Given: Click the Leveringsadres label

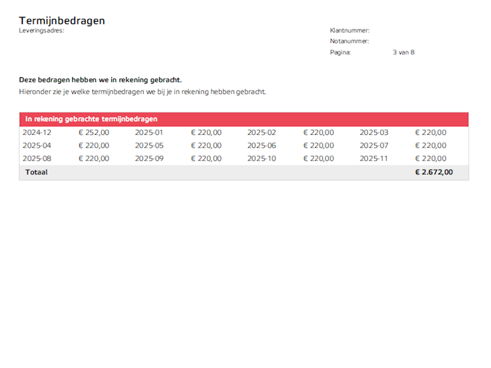Looking at the screenshot, I should [x=42, y=31].
